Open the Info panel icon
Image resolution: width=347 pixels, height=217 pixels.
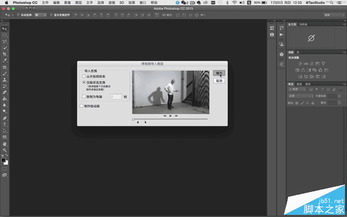coord(272,34)
